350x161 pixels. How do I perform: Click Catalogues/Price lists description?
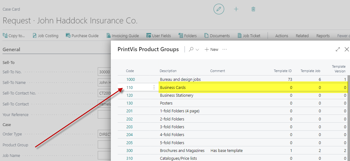(x=179, y=159)
